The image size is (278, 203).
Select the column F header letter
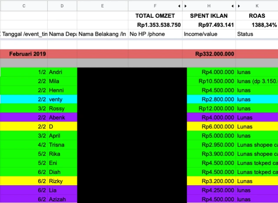point(155,6)
